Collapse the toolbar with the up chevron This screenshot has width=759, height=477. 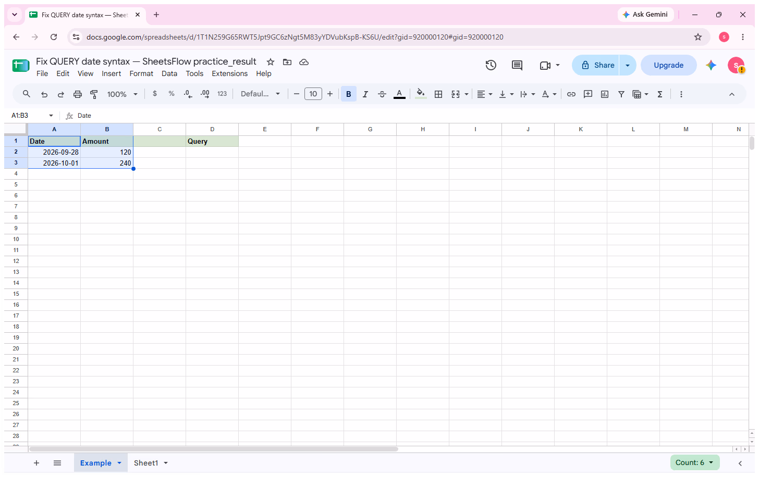[732, 94]
